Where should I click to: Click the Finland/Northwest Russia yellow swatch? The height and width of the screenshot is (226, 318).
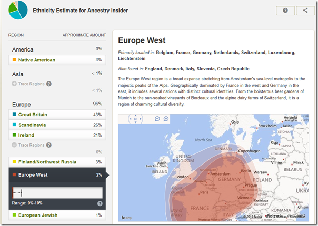coord(14,161)
